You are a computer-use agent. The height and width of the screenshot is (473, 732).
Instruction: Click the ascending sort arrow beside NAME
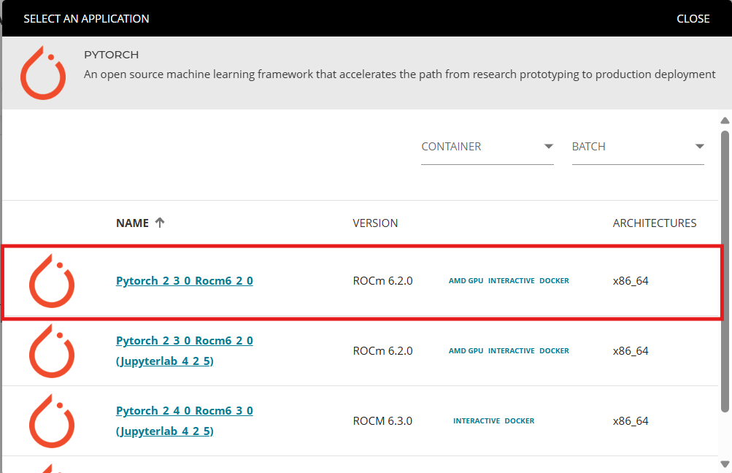tap(160, 223)
